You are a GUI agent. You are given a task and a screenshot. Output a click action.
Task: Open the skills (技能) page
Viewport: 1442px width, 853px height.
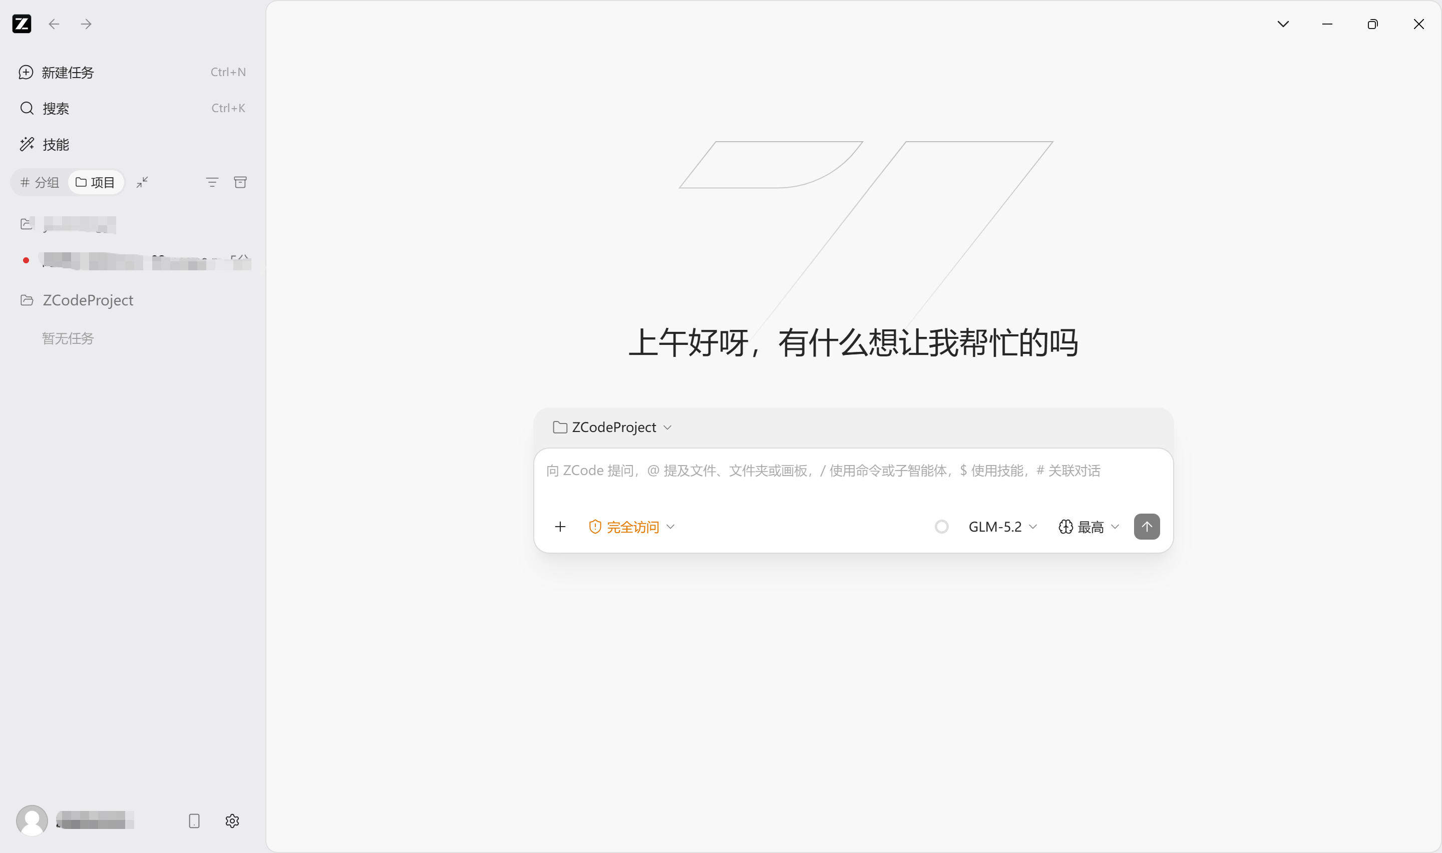[132, 144]
